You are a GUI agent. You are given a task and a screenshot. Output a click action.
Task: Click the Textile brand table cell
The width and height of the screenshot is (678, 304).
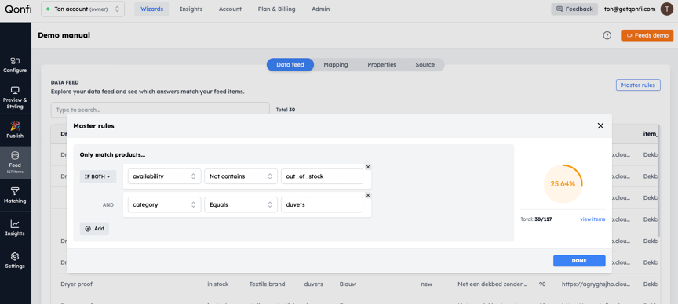pyautogui.click(x=267, y=284)
